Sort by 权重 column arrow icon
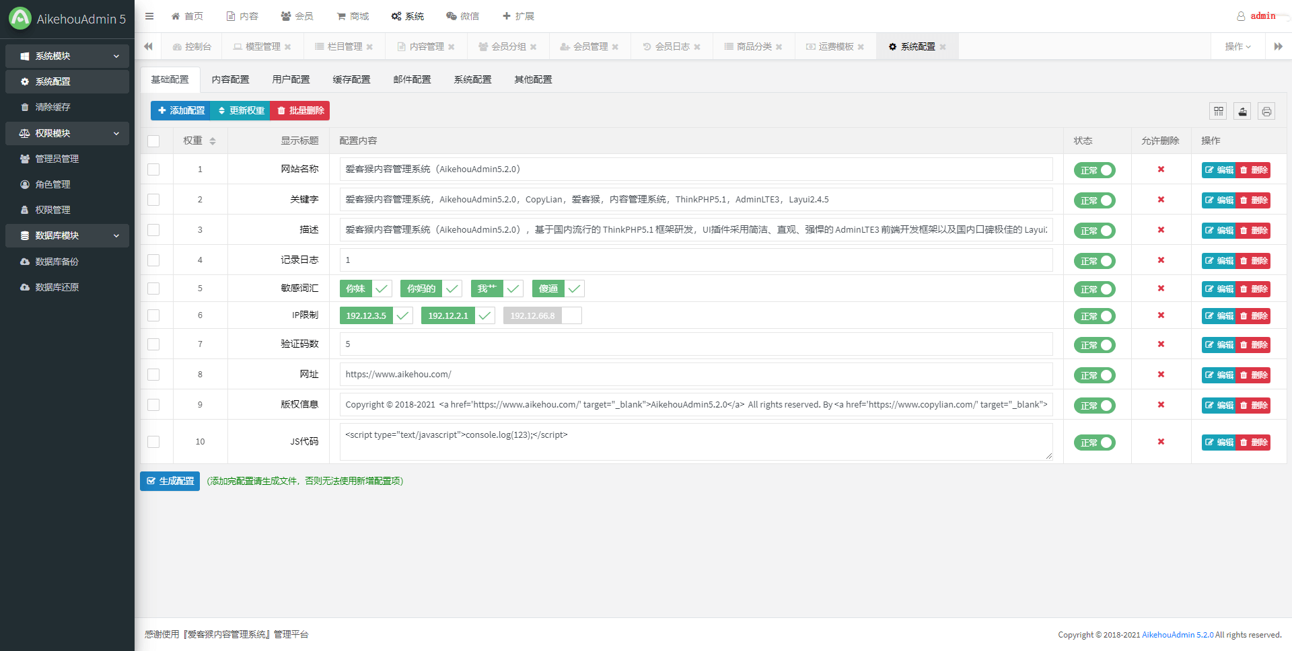1292x651 pixels. 213,141
